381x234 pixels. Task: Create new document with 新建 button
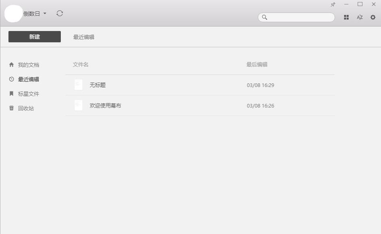click(35, 37)
